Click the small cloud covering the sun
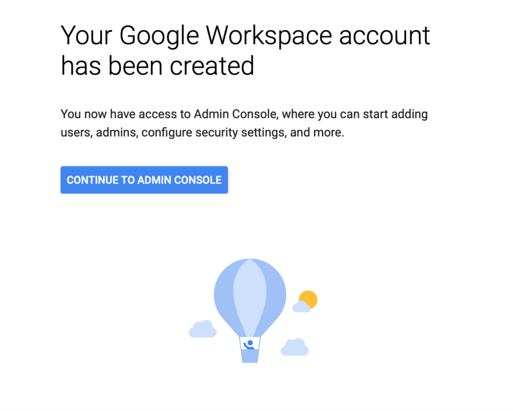513x411 pixels. [x=301, y=307]
